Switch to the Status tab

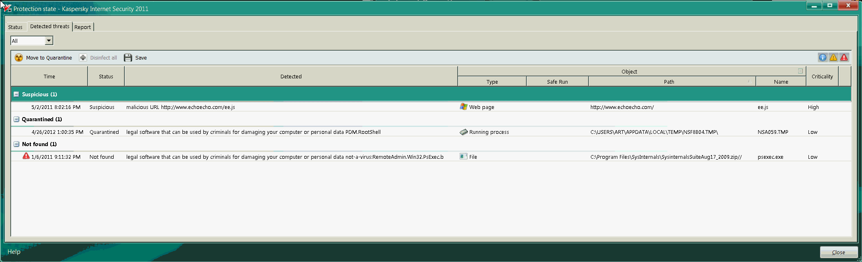16,27
